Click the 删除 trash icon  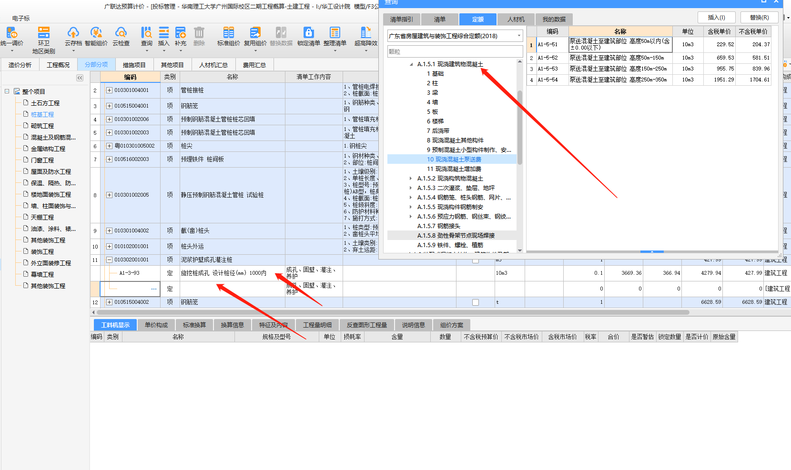(x=199, y=33)
